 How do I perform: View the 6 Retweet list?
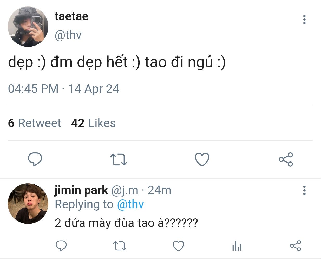[x=35, y=123]
